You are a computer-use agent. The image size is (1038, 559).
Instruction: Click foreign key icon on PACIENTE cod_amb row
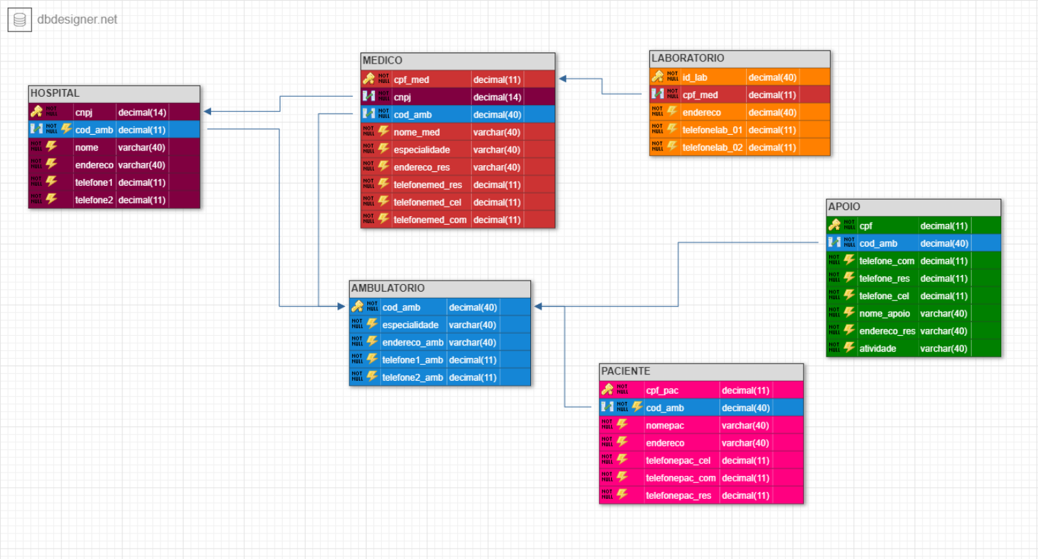pyautogui.click(x=607, y=408)
